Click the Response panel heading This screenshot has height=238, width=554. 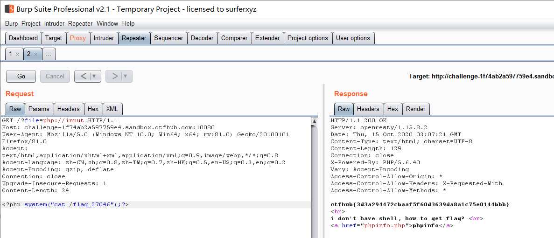(x=351, y=94)
